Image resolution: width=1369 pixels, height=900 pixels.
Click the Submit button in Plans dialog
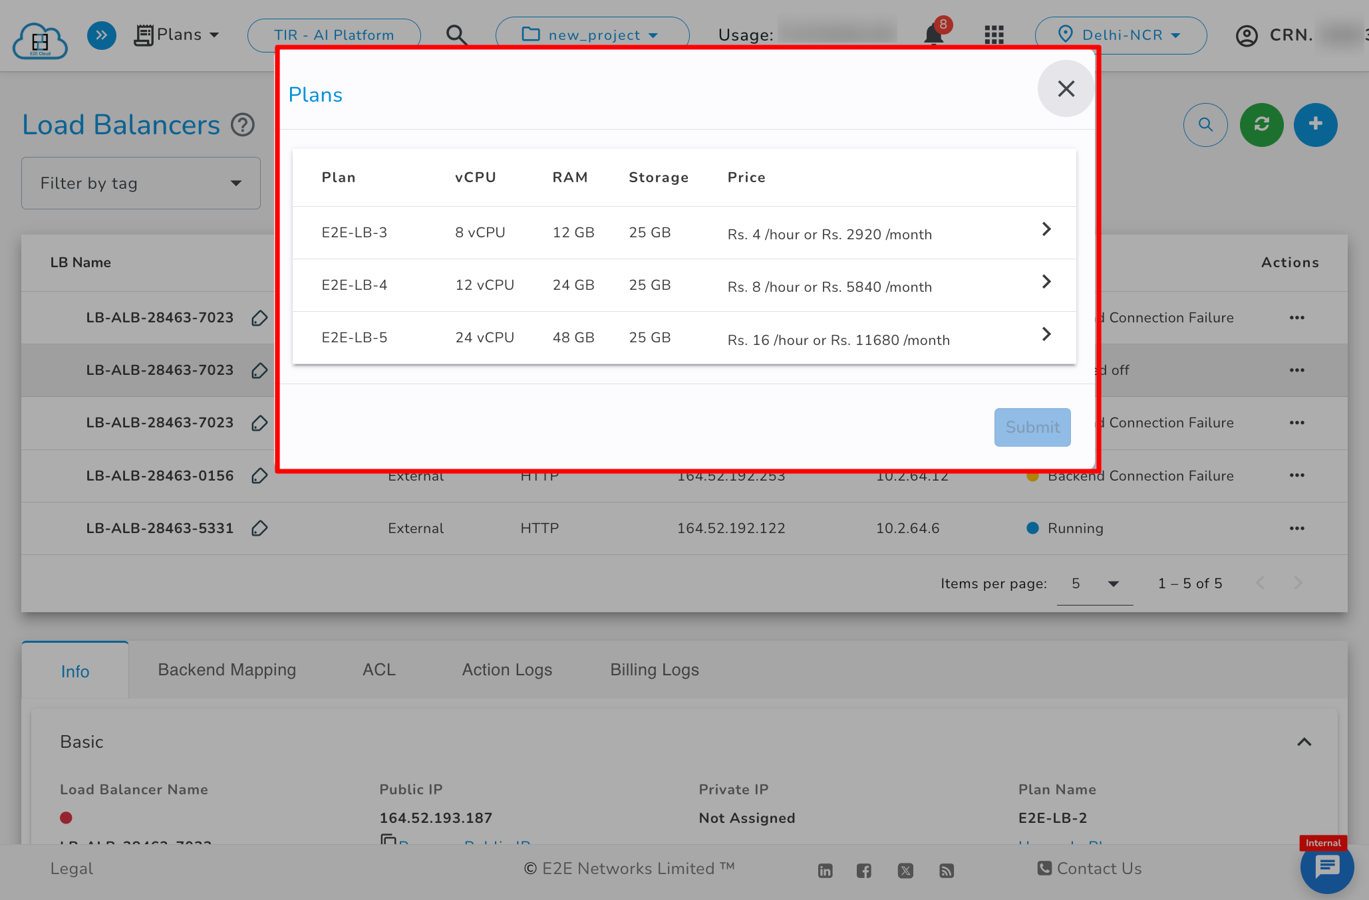(x=1032, y=427)
